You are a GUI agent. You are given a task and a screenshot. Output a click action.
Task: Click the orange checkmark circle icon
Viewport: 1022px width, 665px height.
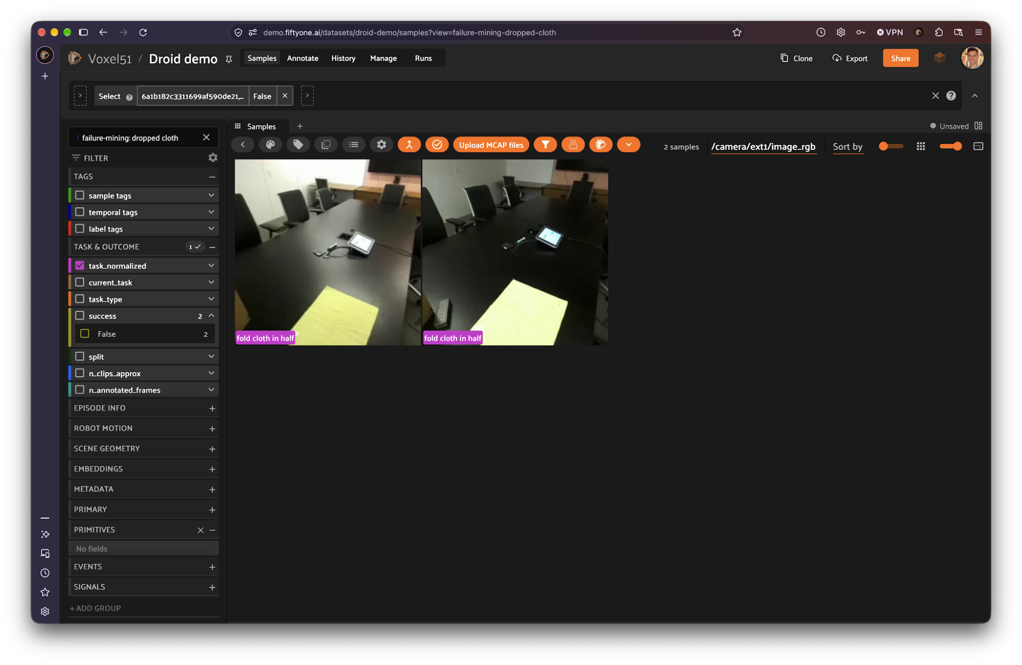(437, 145)
